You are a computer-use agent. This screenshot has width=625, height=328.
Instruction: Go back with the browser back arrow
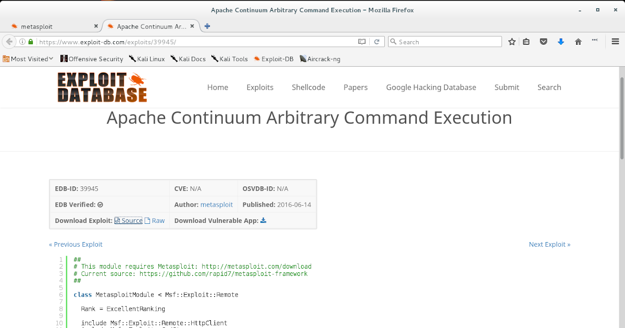pos(8,42)
